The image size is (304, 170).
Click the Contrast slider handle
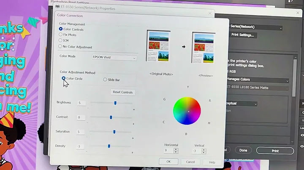point(111,117)
